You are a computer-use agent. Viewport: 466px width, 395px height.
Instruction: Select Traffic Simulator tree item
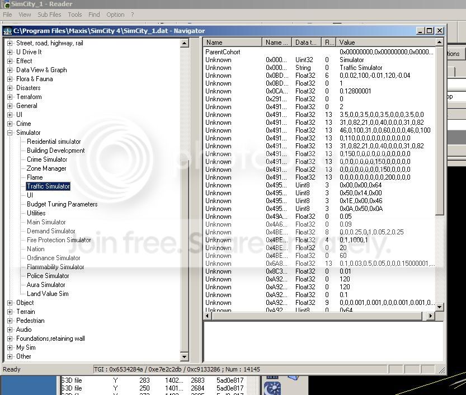tap(49, 186)
